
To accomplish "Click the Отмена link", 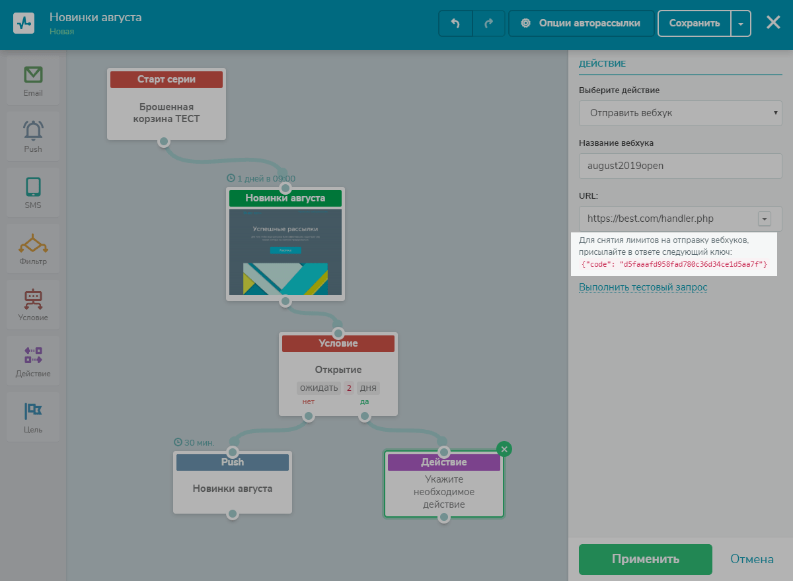I will (x=751, y=559).
